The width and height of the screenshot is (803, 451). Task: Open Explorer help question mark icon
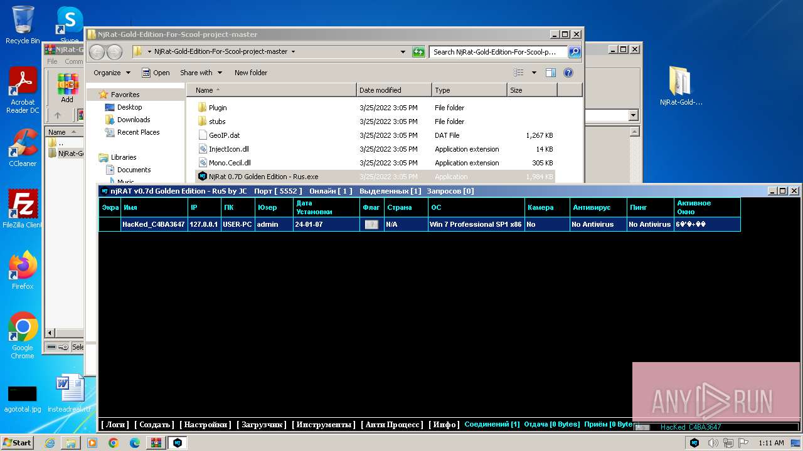point(568,73)
